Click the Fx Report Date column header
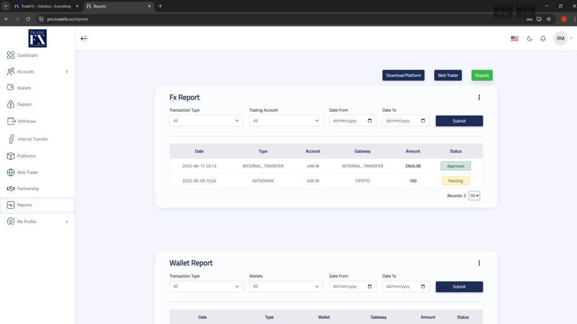The height and width of the screenshot is (324, 577). [199, 151]
